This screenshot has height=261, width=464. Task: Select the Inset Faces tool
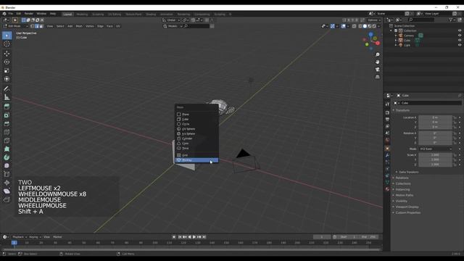(7, 115)
